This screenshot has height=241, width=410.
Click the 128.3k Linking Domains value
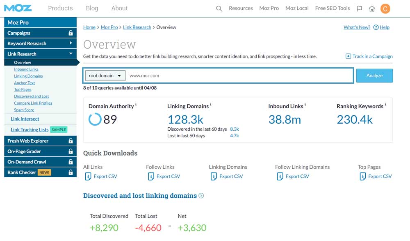[x=185, y=120]
